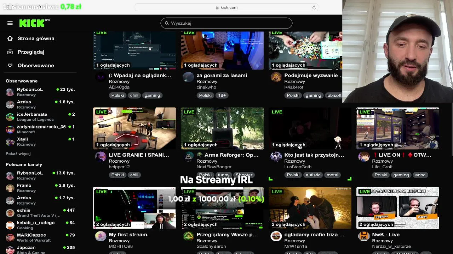Open Xayii avatar in sidebar
Screen dimensions: 453x254
click(10, 141)
